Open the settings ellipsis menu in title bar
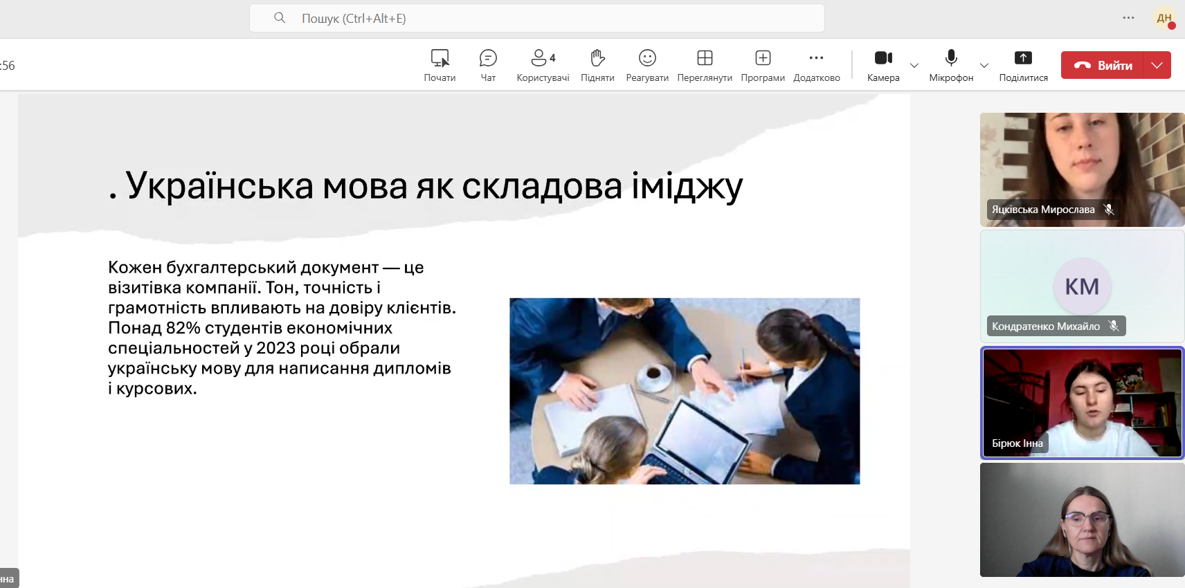1185x588 pixels. tap(1128, 18)
